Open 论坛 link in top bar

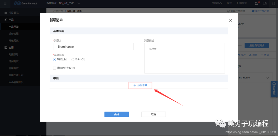pyautogui.click(x=229, y=3)
